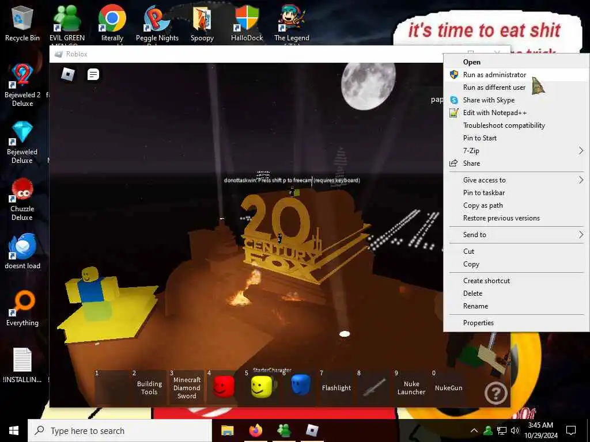Choose Run as administrator

516,75
